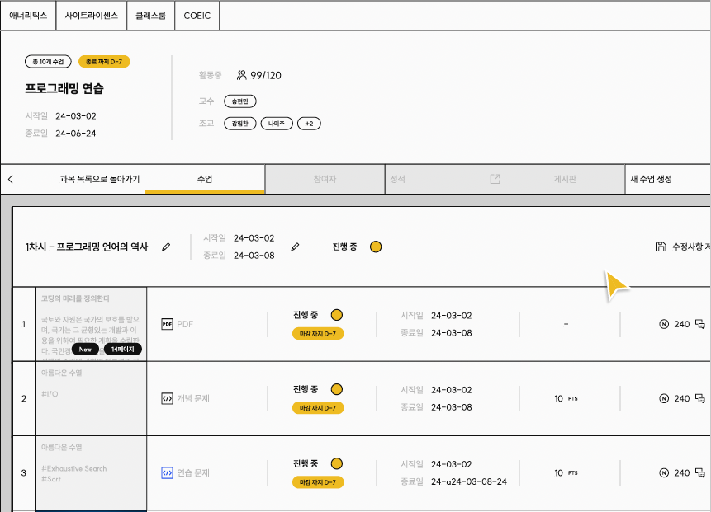The width and height of the screenshot is (711, 512).
Task: Click the 99/120 participant count
Action: tap(266, 75)
